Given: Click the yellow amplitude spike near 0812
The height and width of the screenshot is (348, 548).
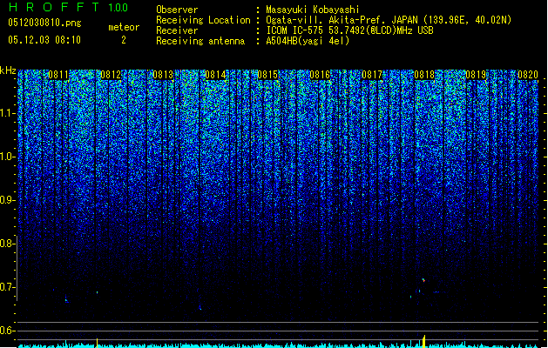Looking at the screenshot, I should (98, 343).
